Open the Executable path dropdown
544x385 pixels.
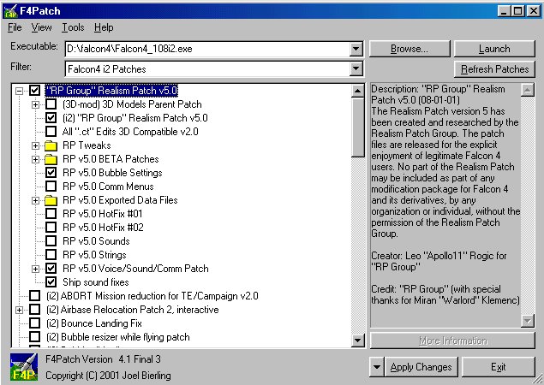click(x=356, y=49)
